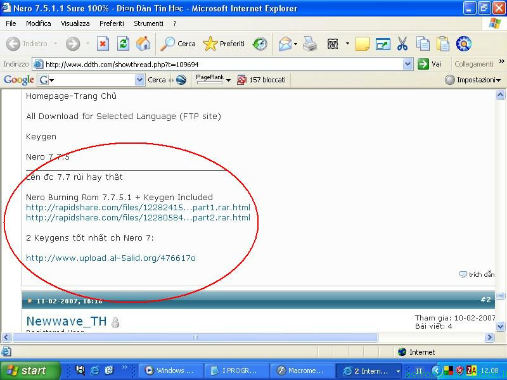Screen dimensions: 507x380
Task: Open Preferiti star favorites button
Action: [224, 44]
